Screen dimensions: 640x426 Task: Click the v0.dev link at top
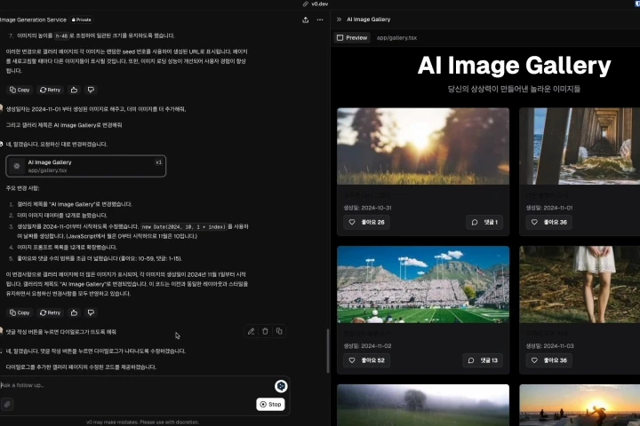click(316, 4)
